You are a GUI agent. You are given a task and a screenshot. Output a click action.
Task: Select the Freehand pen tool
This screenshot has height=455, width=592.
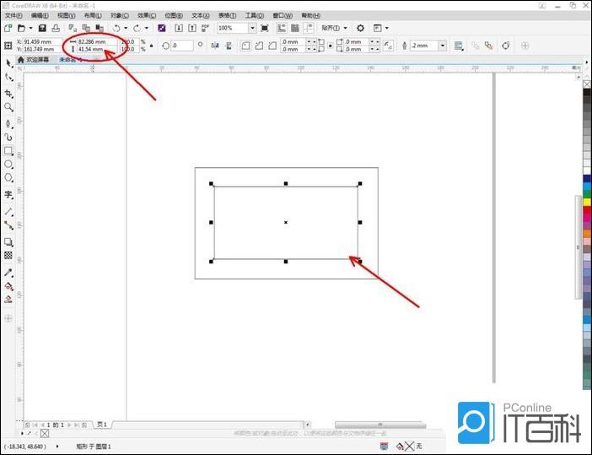(8, 123)
